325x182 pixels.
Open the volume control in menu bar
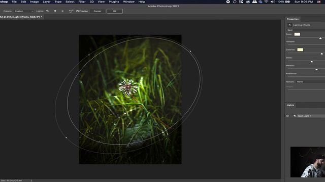(x=273, y=2)
